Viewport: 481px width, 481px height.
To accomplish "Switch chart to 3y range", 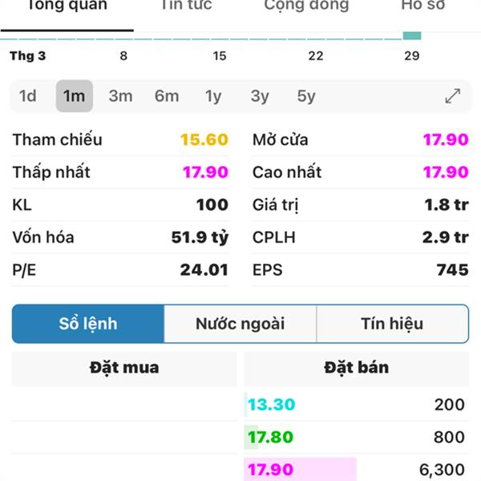I will pos(260,96).
